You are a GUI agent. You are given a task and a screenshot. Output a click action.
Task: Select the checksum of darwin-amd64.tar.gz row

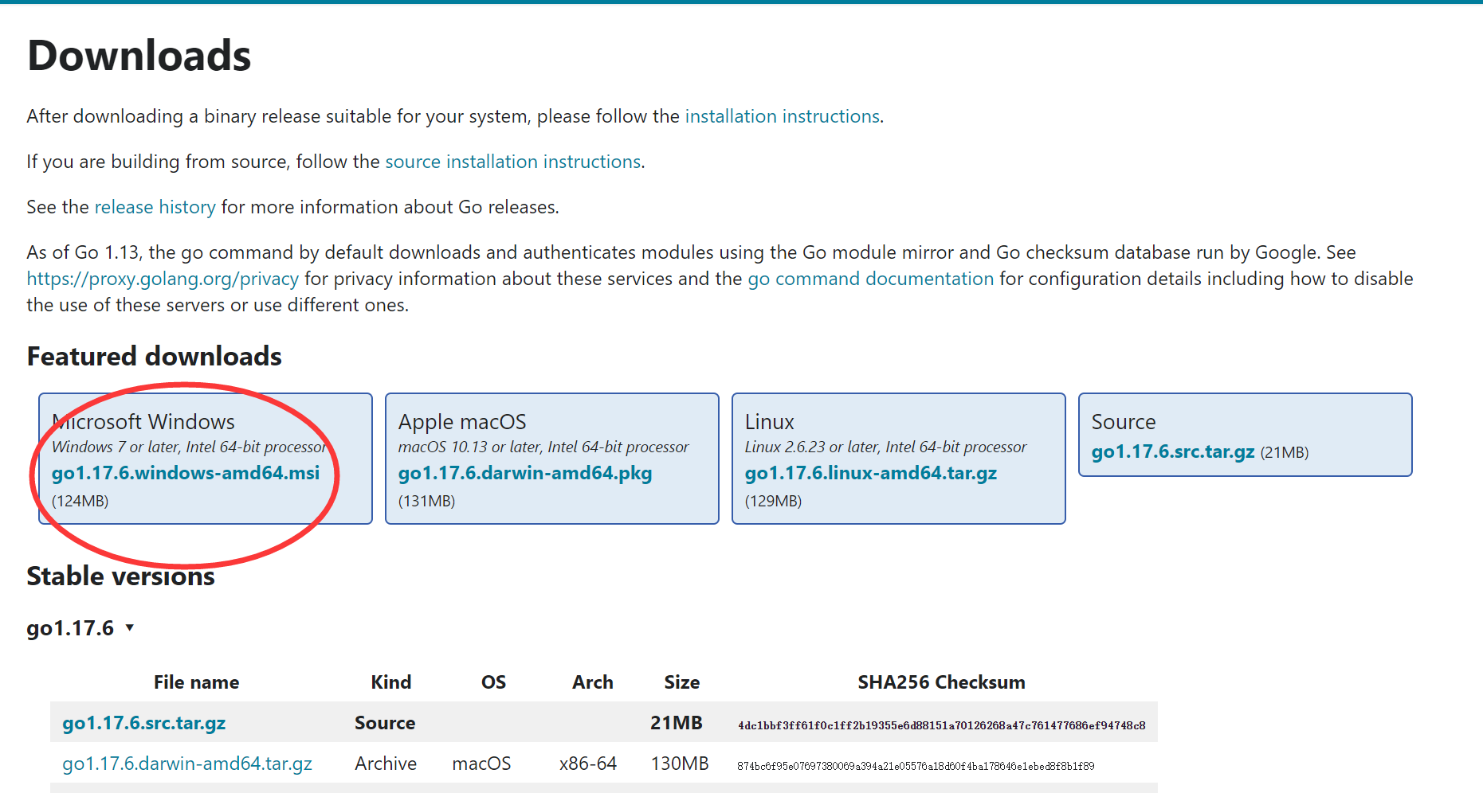tap(916, 766)
